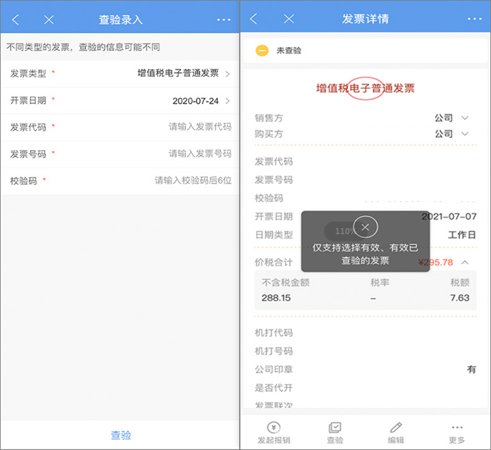Click the 是否代开 row label
491x450 pixels.
274,387
